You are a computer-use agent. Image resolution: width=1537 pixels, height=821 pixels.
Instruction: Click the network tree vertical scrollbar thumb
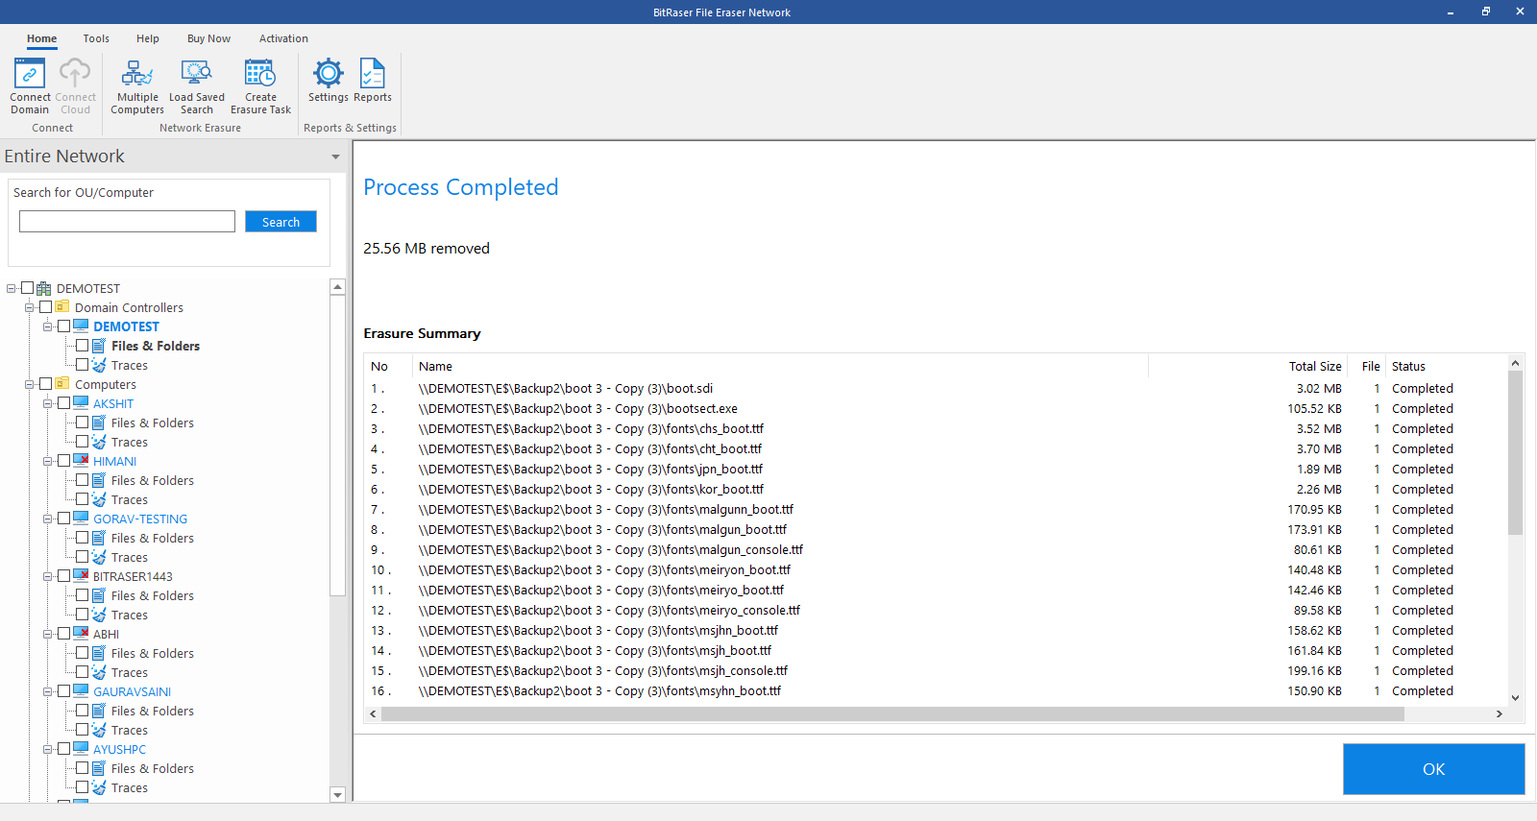coord(337,447)
